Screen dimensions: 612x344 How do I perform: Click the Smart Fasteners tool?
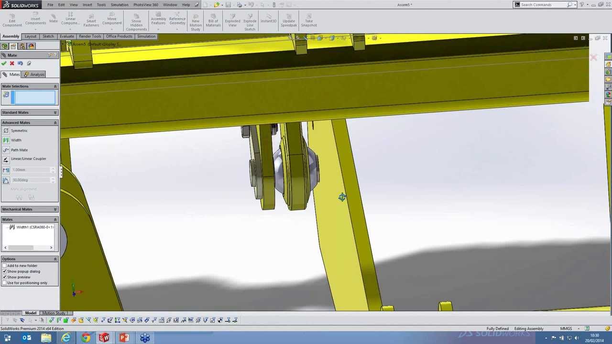pyautogui.click(x=91, y=20)
